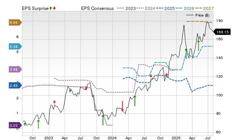This screenshot has height=140, width=235.
Task: Click the Price ($) legend label
Action: [x=202, y=15]
